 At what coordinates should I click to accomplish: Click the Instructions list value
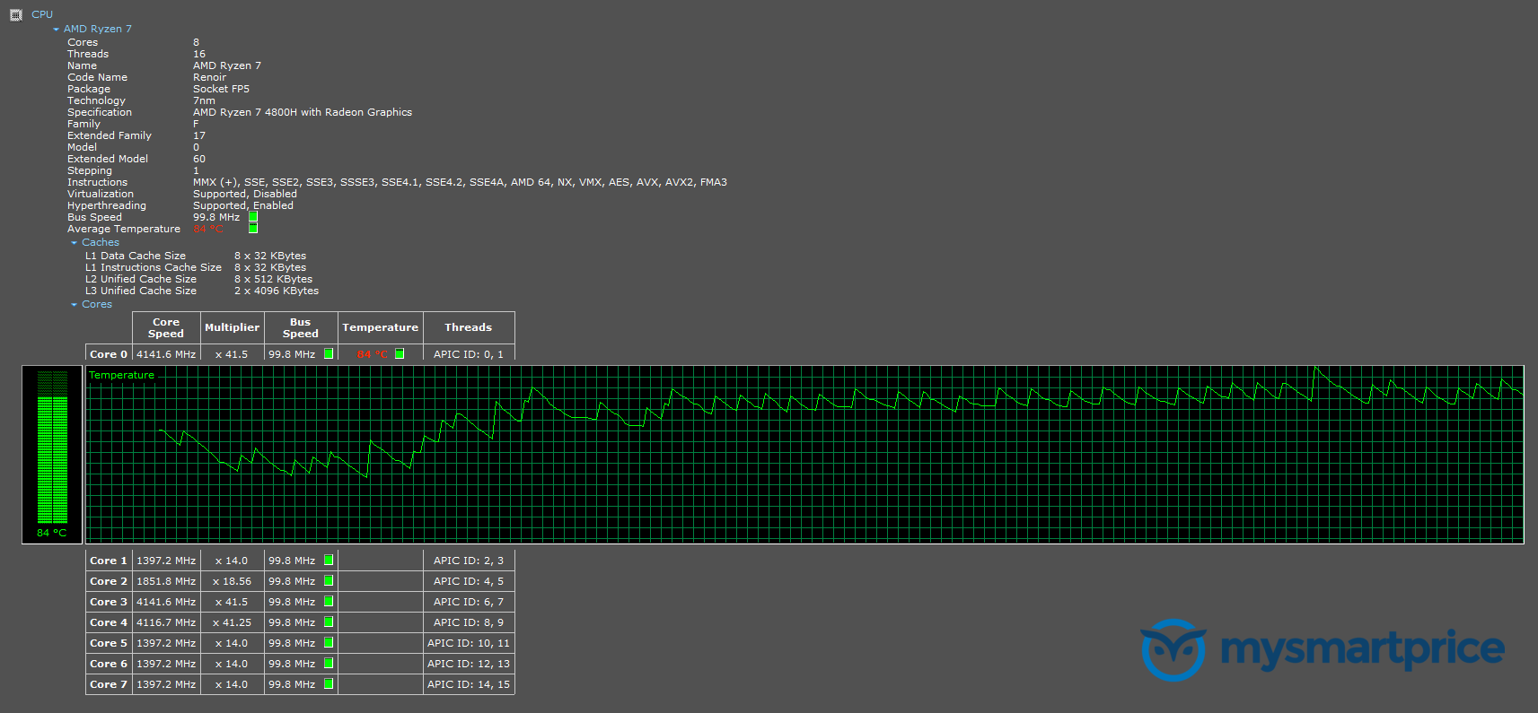point(460,182)
